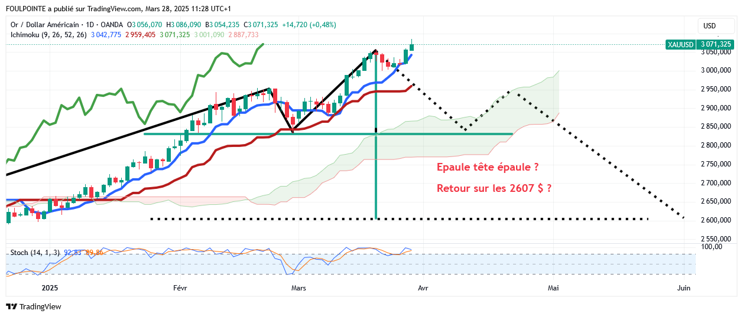Click the Avr time axis label
The height and width of the screenshot is (317, 743).
(x=423, y=288)
